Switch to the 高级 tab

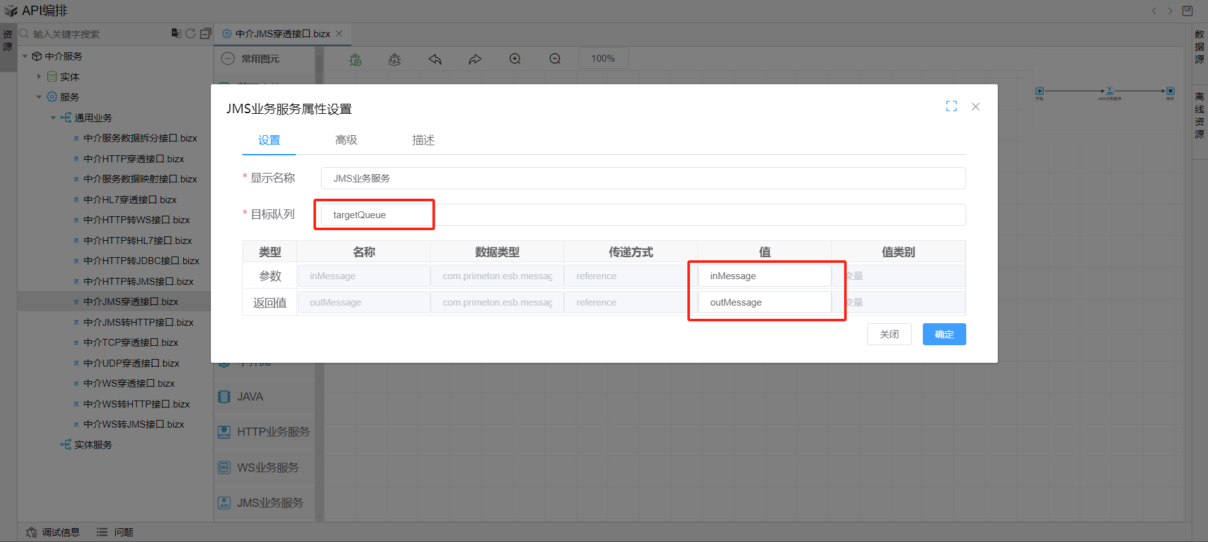pyautogui.click(x=346, y=140)
